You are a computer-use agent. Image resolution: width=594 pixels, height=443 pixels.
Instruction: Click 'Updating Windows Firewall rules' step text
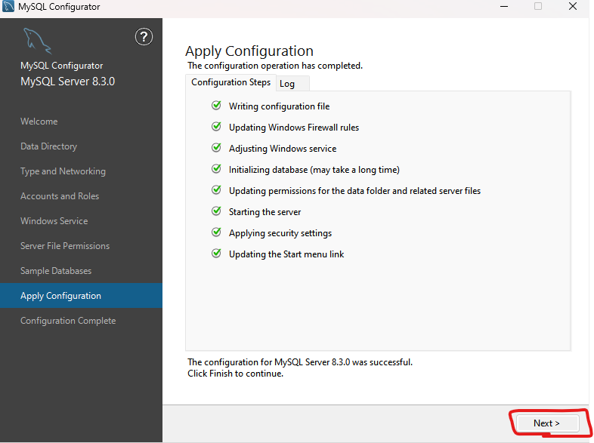pyautogui.click(x=294, y=128)
